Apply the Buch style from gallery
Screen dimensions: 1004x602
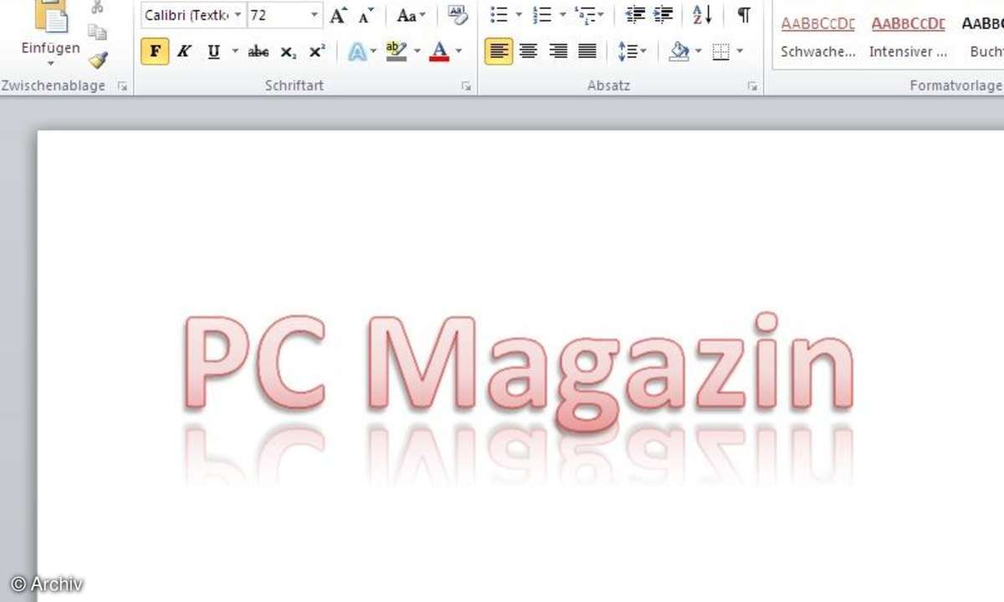pyautogui.click(x=983, y=37)
